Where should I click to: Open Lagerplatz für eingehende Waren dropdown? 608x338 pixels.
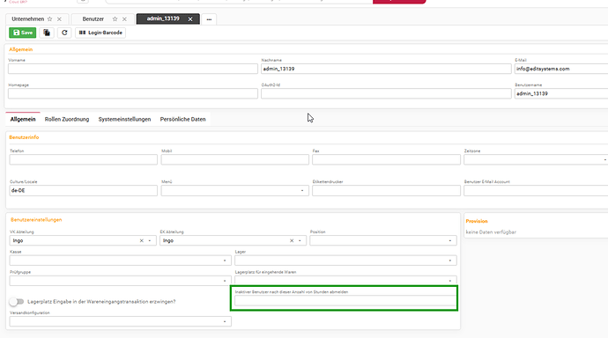pos(345,280)
